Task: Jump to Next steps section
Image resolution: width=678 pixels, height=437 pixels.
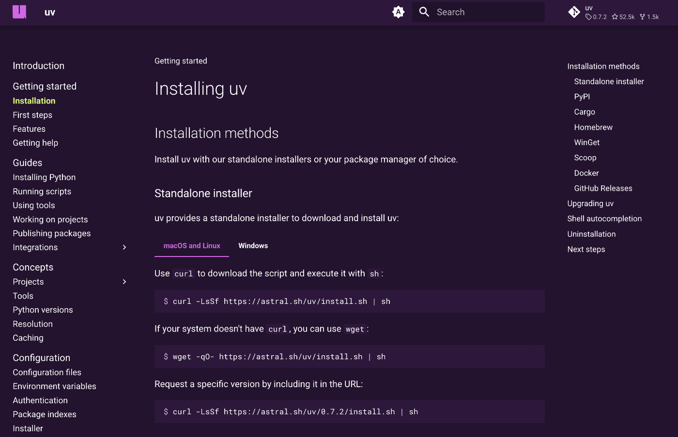Action: [x=586, y=249]
